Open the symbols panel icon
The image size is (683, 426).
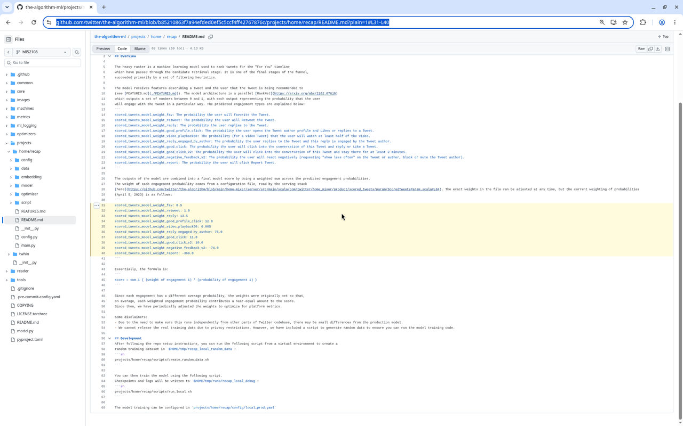668,49
